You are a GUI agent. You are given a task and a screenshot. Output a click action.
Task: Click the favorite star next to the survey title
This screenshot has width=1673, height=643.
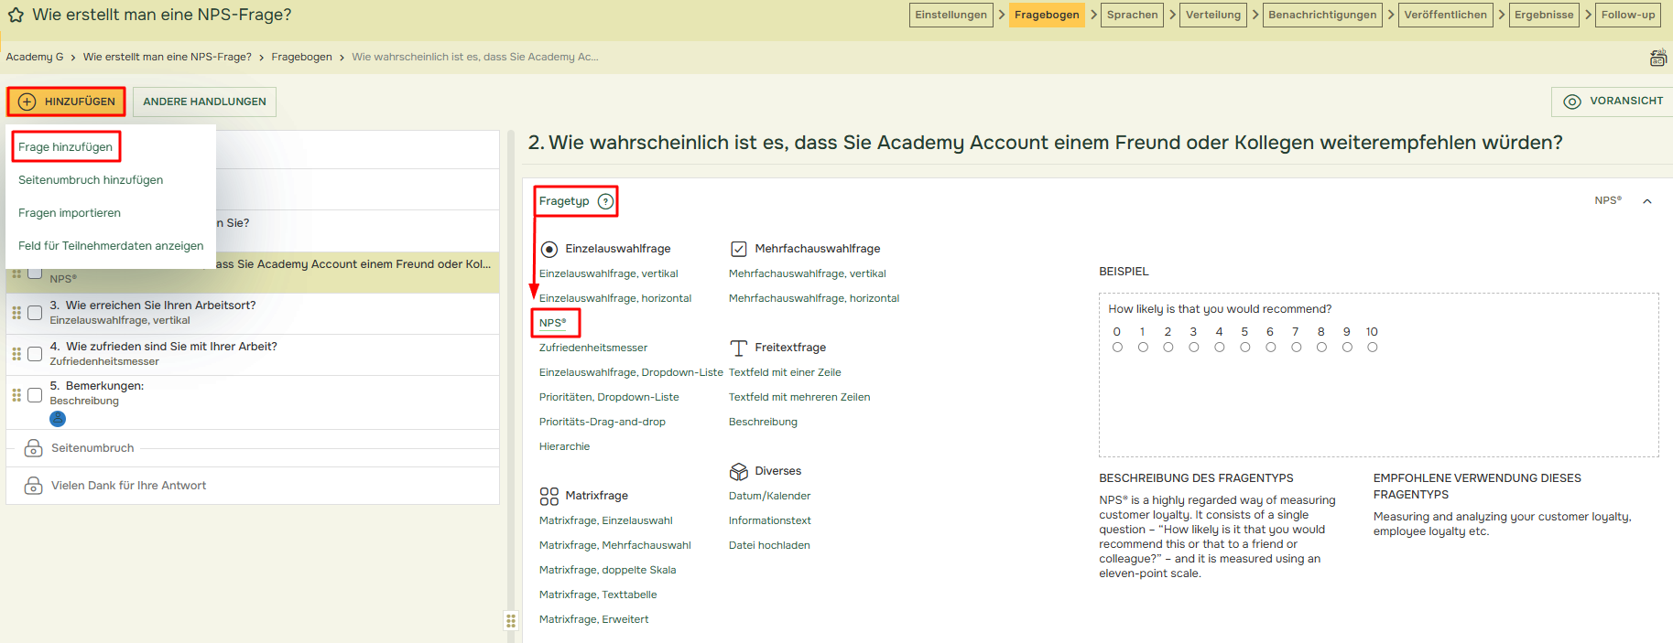point(16,16)
